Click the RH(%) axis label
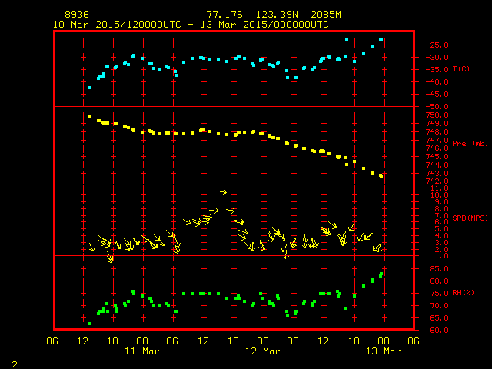Viewport: 492px width, 369px height. click(463, 293)
